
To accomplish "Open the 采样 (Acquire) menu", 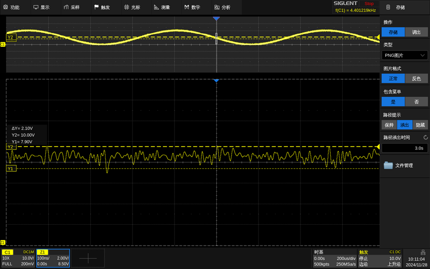I will [71, 7].
